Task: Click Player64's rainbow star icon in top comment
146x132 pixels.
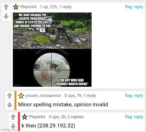Action: (x=16, y=7)
